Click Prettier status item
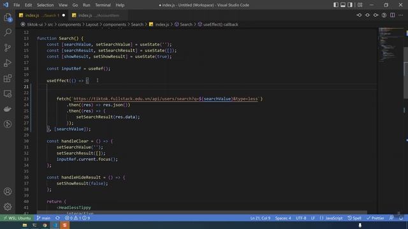The image size is (408, 229). (x=375, y=218)
